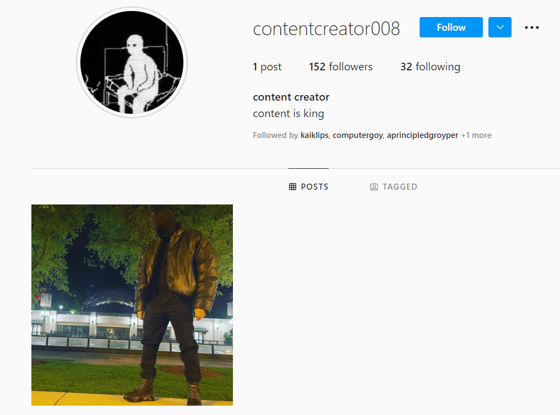560x415 pixels.
Task: Open the kaiklips follower profile
Action: [314, 135]
